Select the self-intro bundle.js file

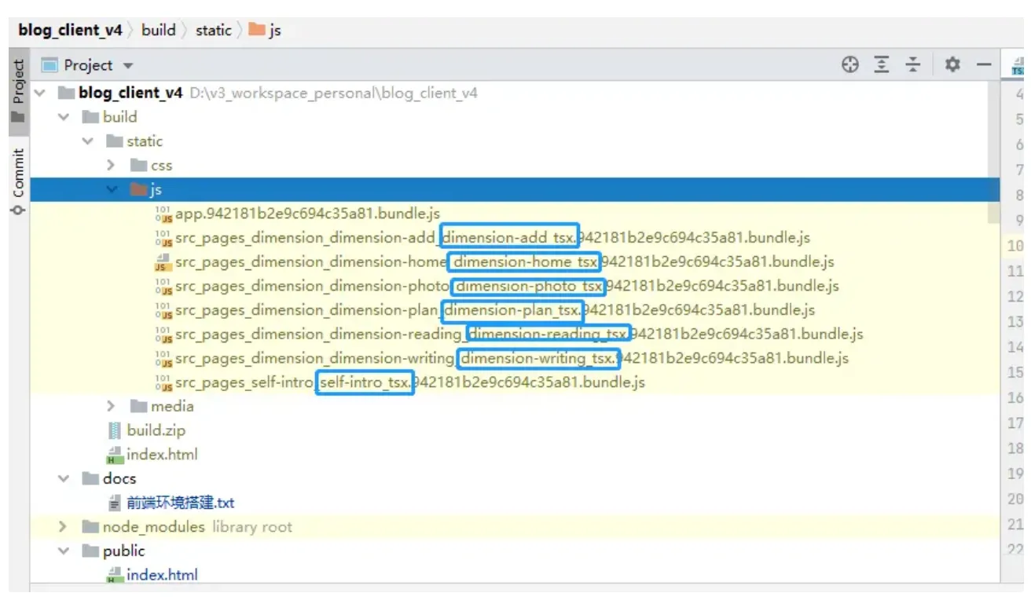coord(409,382)
